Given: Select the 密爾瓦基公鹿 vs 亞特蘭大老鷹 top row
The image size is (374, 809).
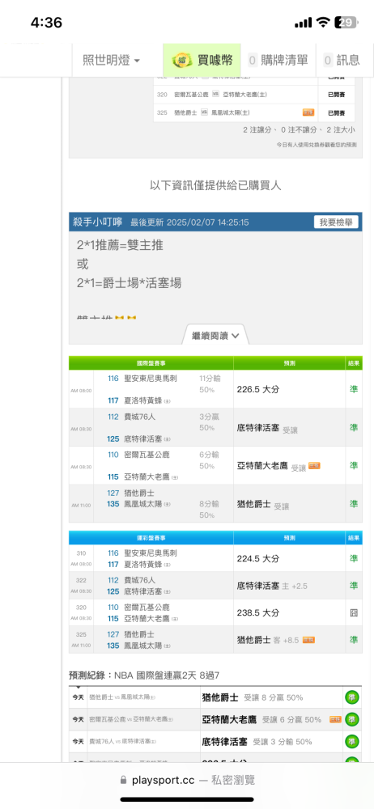Looking at the screenshot, I should tap(254, 95).
